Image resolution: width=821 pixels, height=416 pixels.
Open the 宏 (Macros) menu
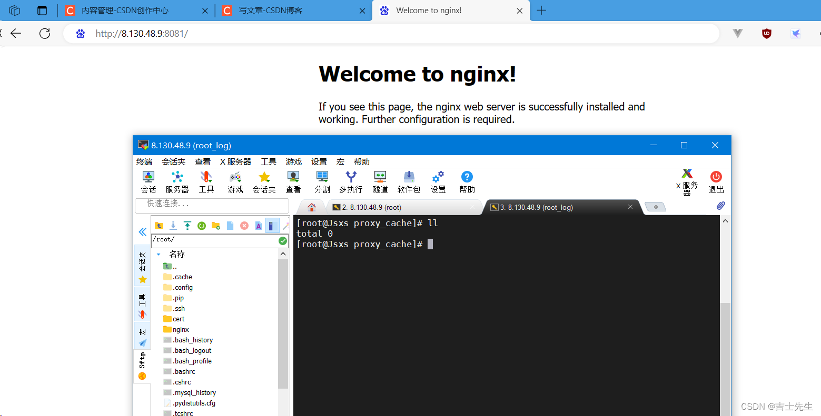(x=340, y=161)
